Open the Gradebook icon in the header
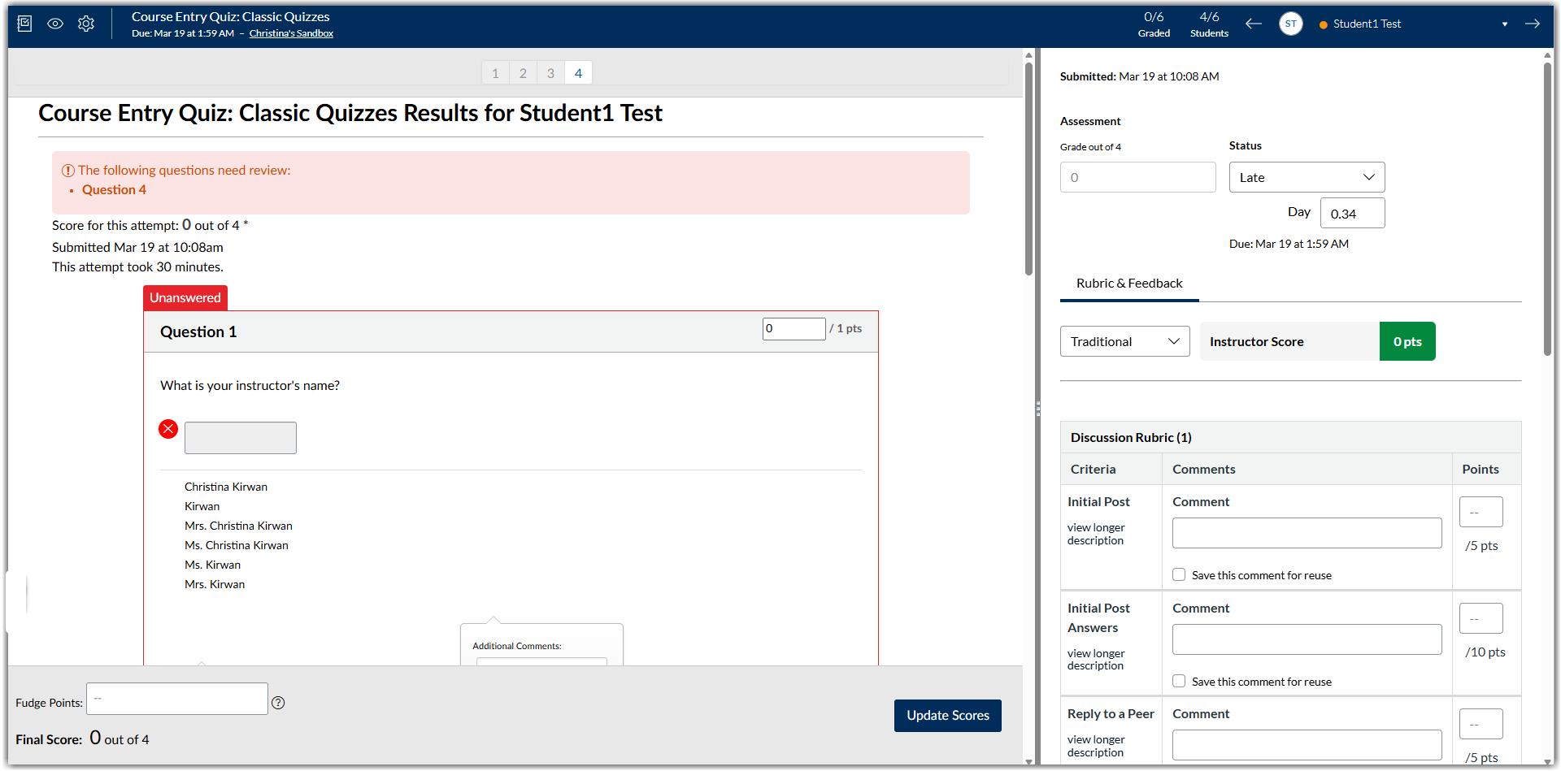1561x771 pixels. click(x=24, y=24)
